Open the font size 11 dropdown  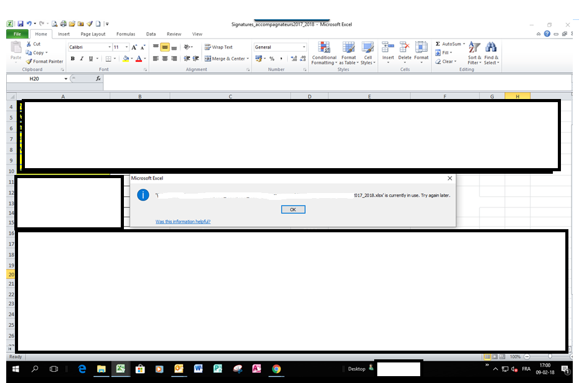click(126, 47)
